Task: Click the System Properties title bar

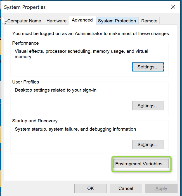Action: pos(84,7)
